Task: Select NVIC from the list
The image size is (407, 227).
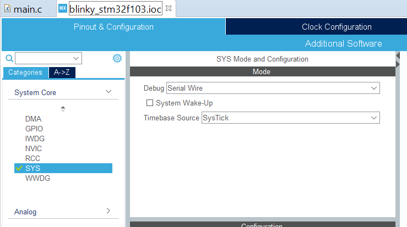Action: point(33,148)
